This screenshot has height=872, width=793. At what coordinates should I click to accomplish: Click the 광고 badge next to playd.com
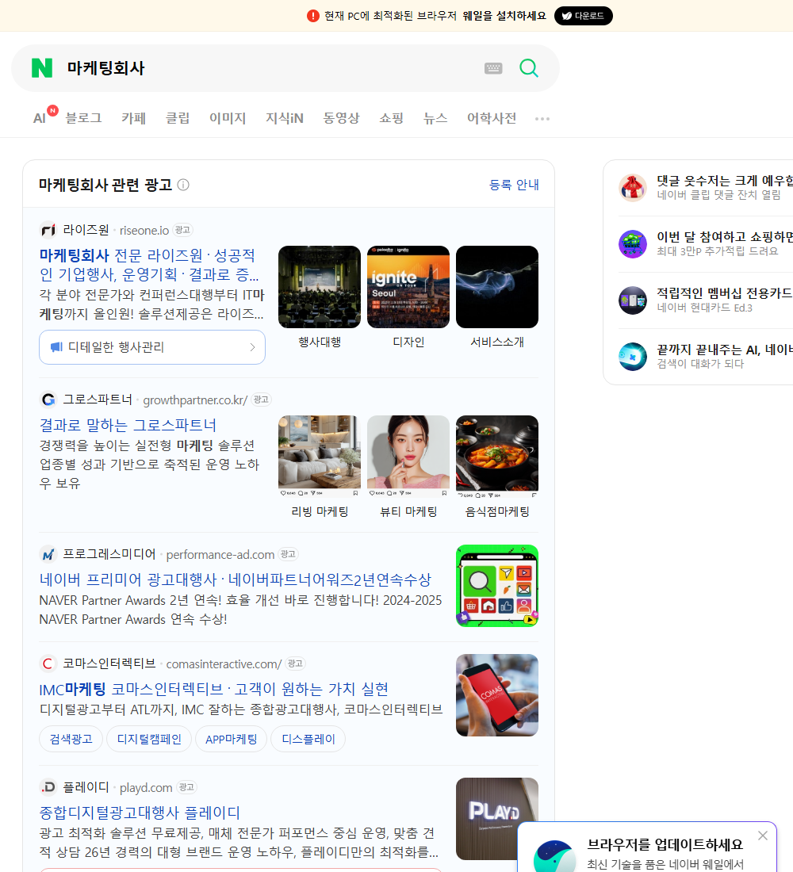(x=186, y=787)
